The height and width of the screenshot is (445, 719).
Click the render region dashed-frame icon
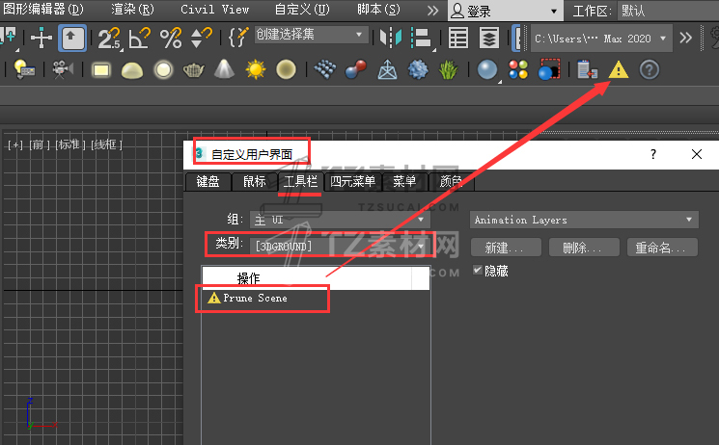point(549,69)
